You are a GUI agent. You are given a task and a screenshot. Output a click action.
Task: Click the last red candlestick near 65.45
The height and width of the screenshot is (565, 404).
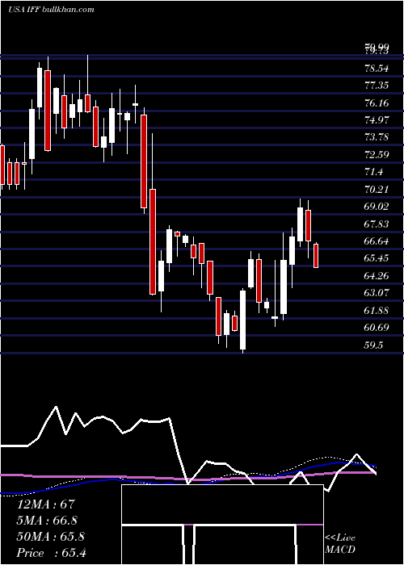tap(316, 256)
